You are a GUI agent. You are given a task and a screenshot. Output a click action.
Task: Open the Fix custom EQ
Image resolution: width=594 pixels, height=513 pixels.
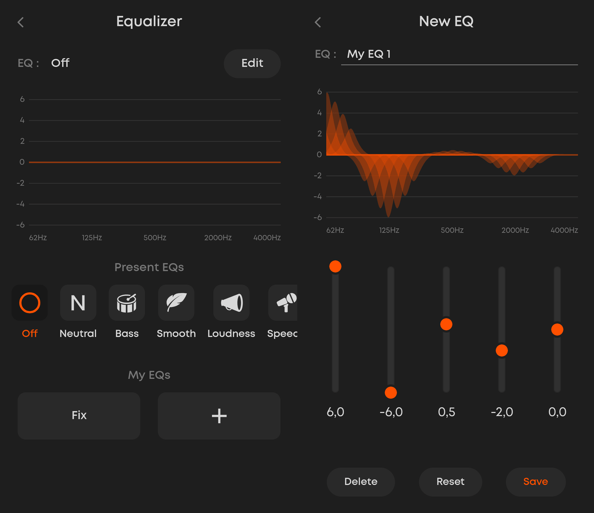(x=79, y=416)
